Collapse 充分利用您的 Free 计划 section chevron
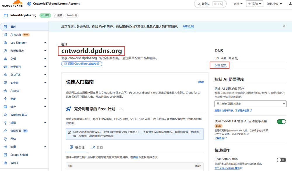This screenshot has height=171, width=292. 121,109
